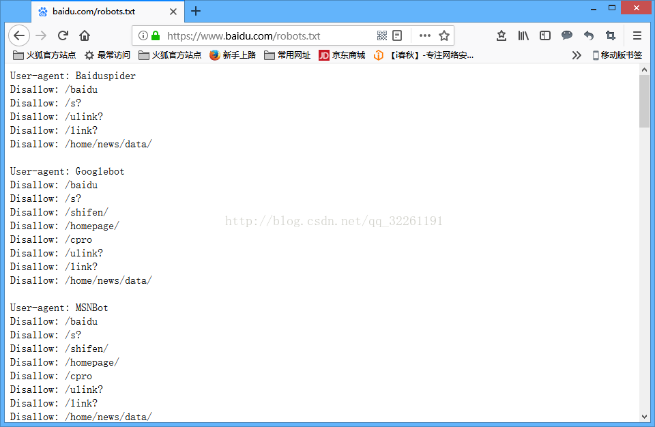Click scrollbar down arrow
The image size is (655, 427).
[644, 417]
